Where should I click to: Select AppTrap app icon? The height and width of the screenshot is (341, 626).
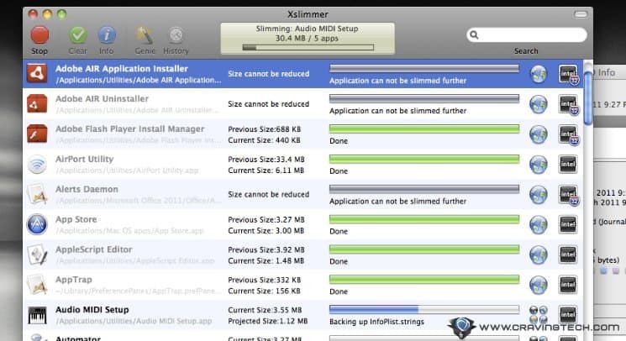click(37, 285)
